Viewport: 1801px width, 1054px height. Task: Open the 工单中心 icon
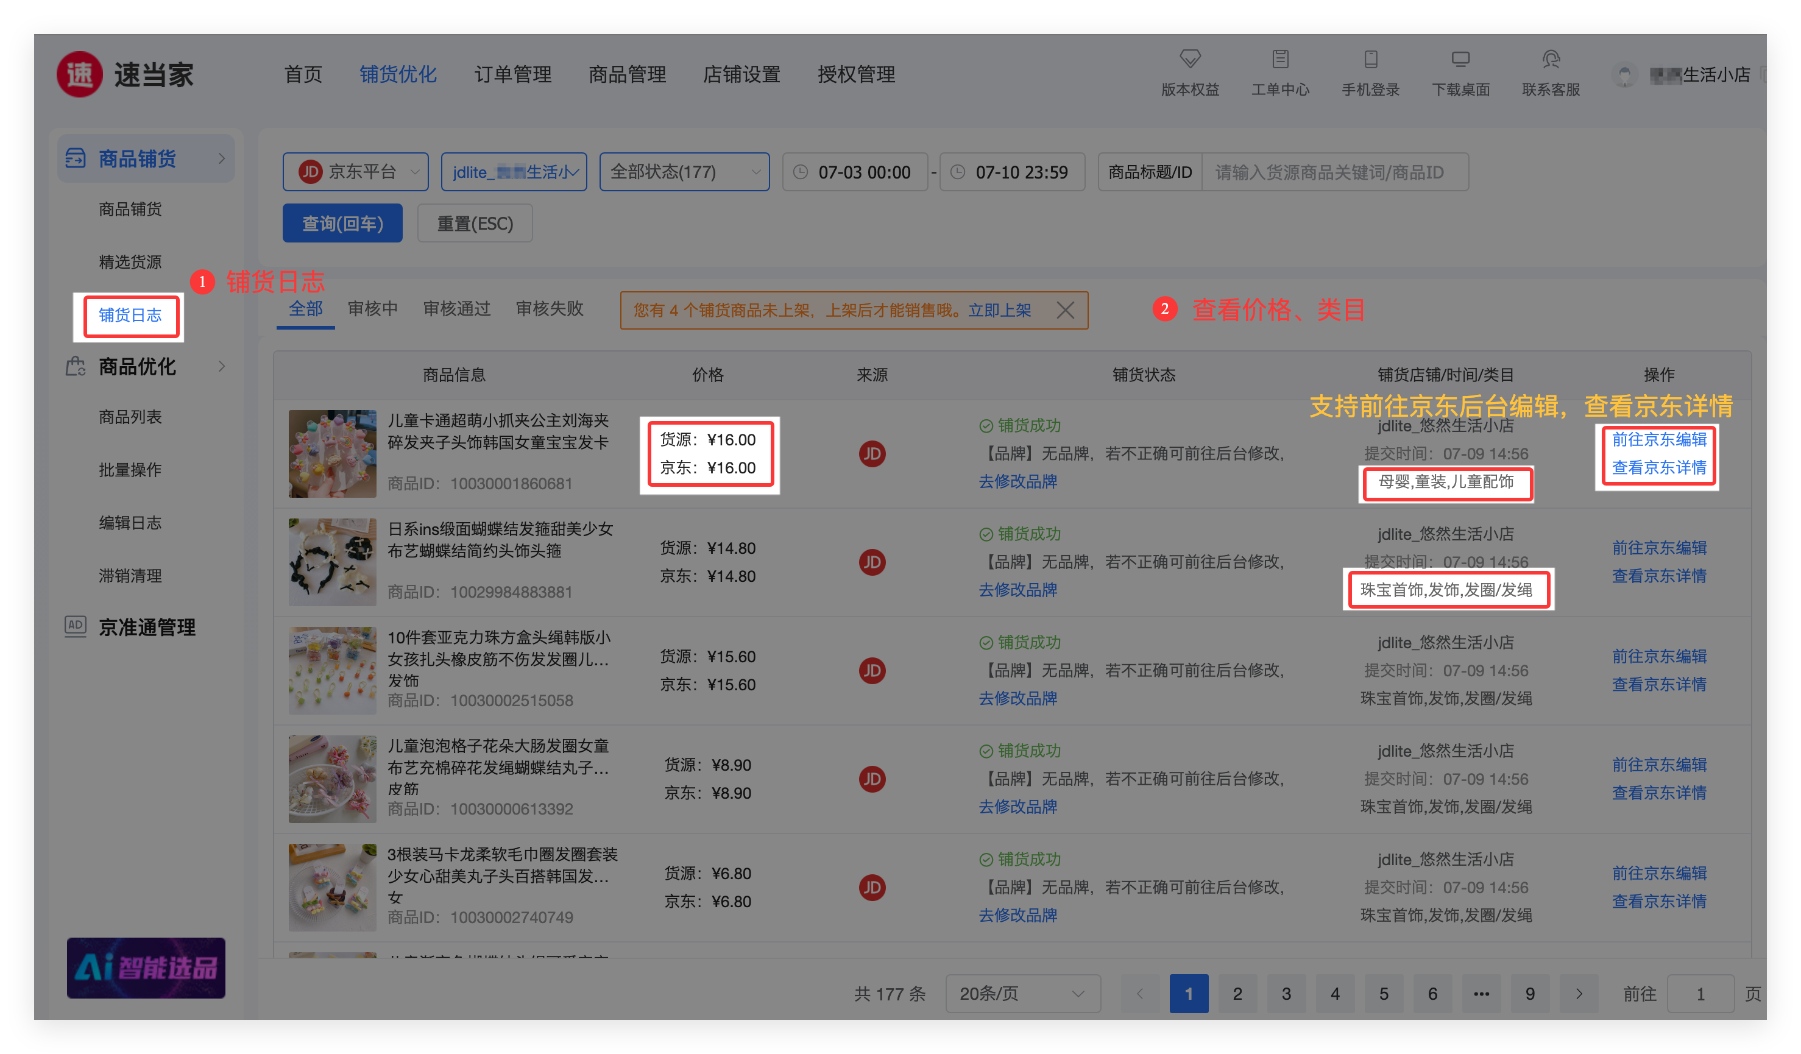click(1280, 58)
